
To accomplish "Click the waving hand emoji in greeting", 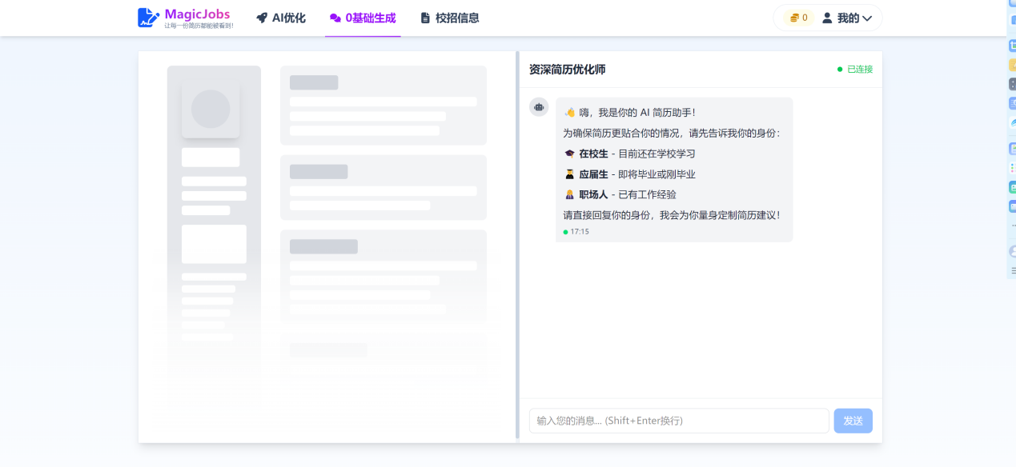I will 569,113.
